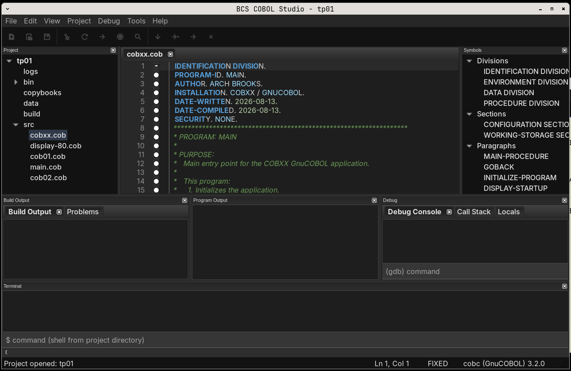Image resolution: width=571 pixels, height=371 pixels.
Task: Open the Edit menu
Action: click(31, 21)
